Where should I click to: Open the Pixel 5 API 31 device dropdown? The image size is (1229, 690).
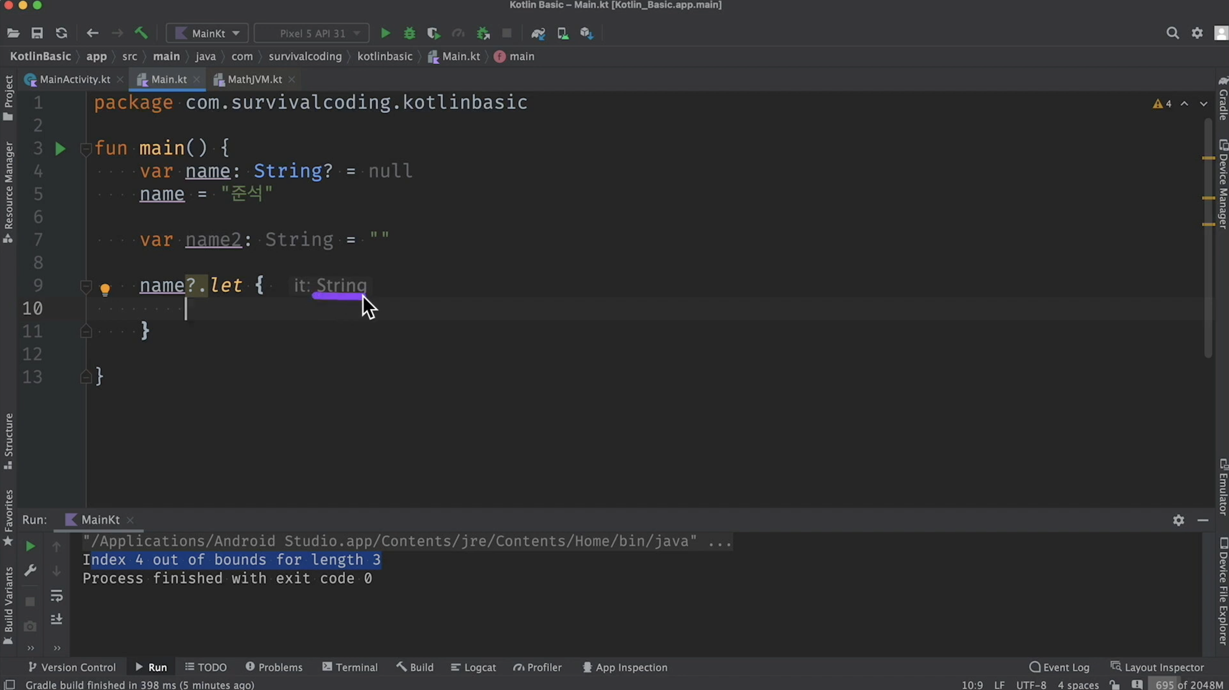tap(312, 33)
